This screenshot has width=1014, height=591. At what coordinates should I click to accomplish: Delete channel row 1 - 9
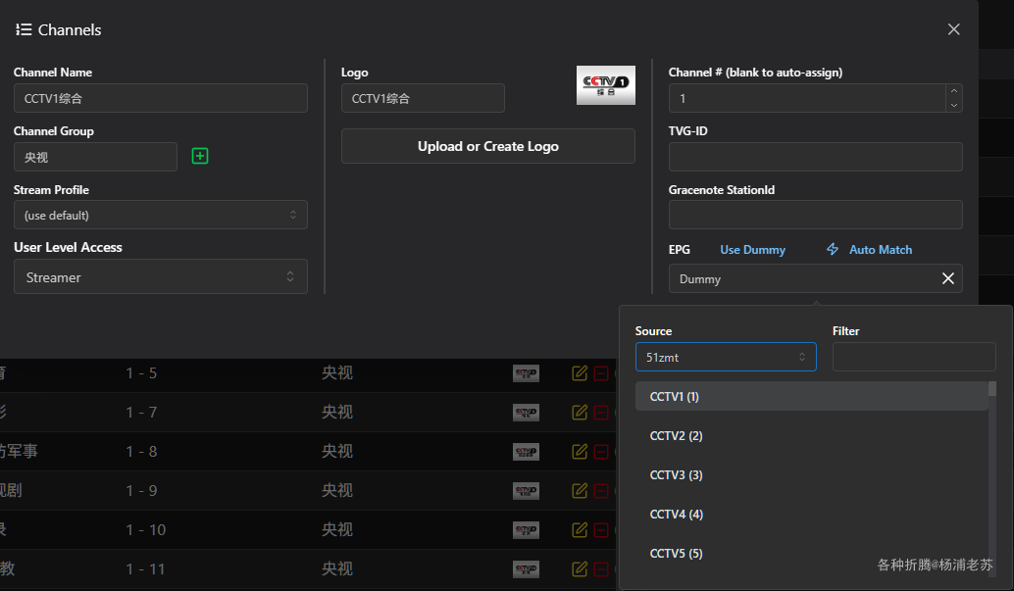pos(601,491)
